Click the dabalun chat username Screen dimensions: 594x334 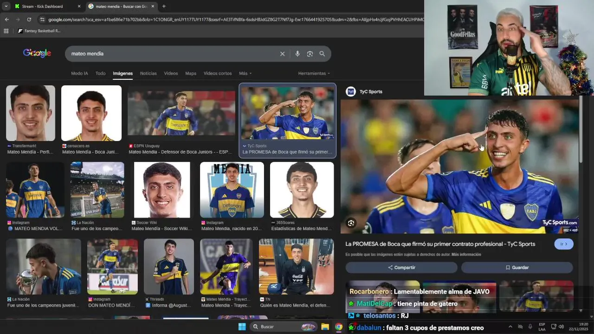point(369,328)
